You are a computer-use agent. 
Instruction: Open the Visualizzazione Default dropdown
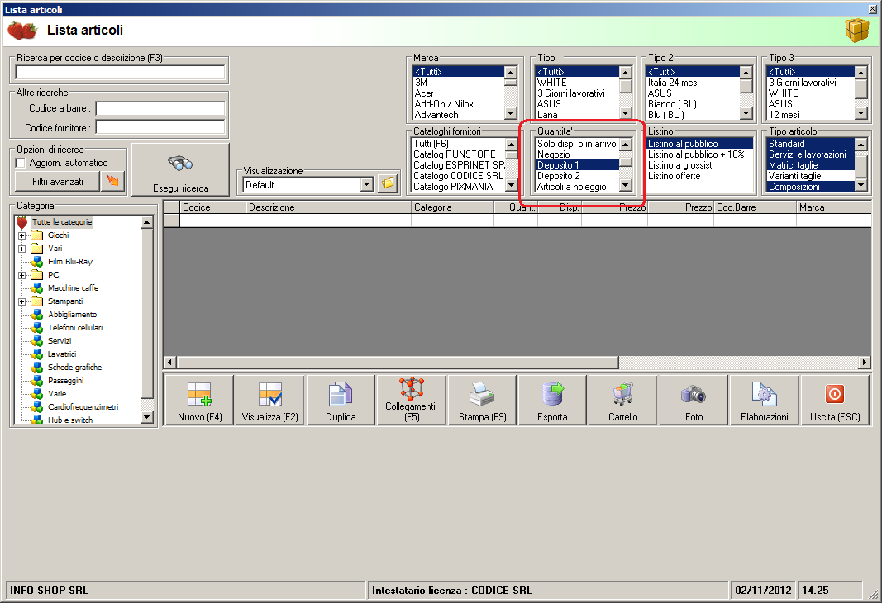click(x=367, y=184)
